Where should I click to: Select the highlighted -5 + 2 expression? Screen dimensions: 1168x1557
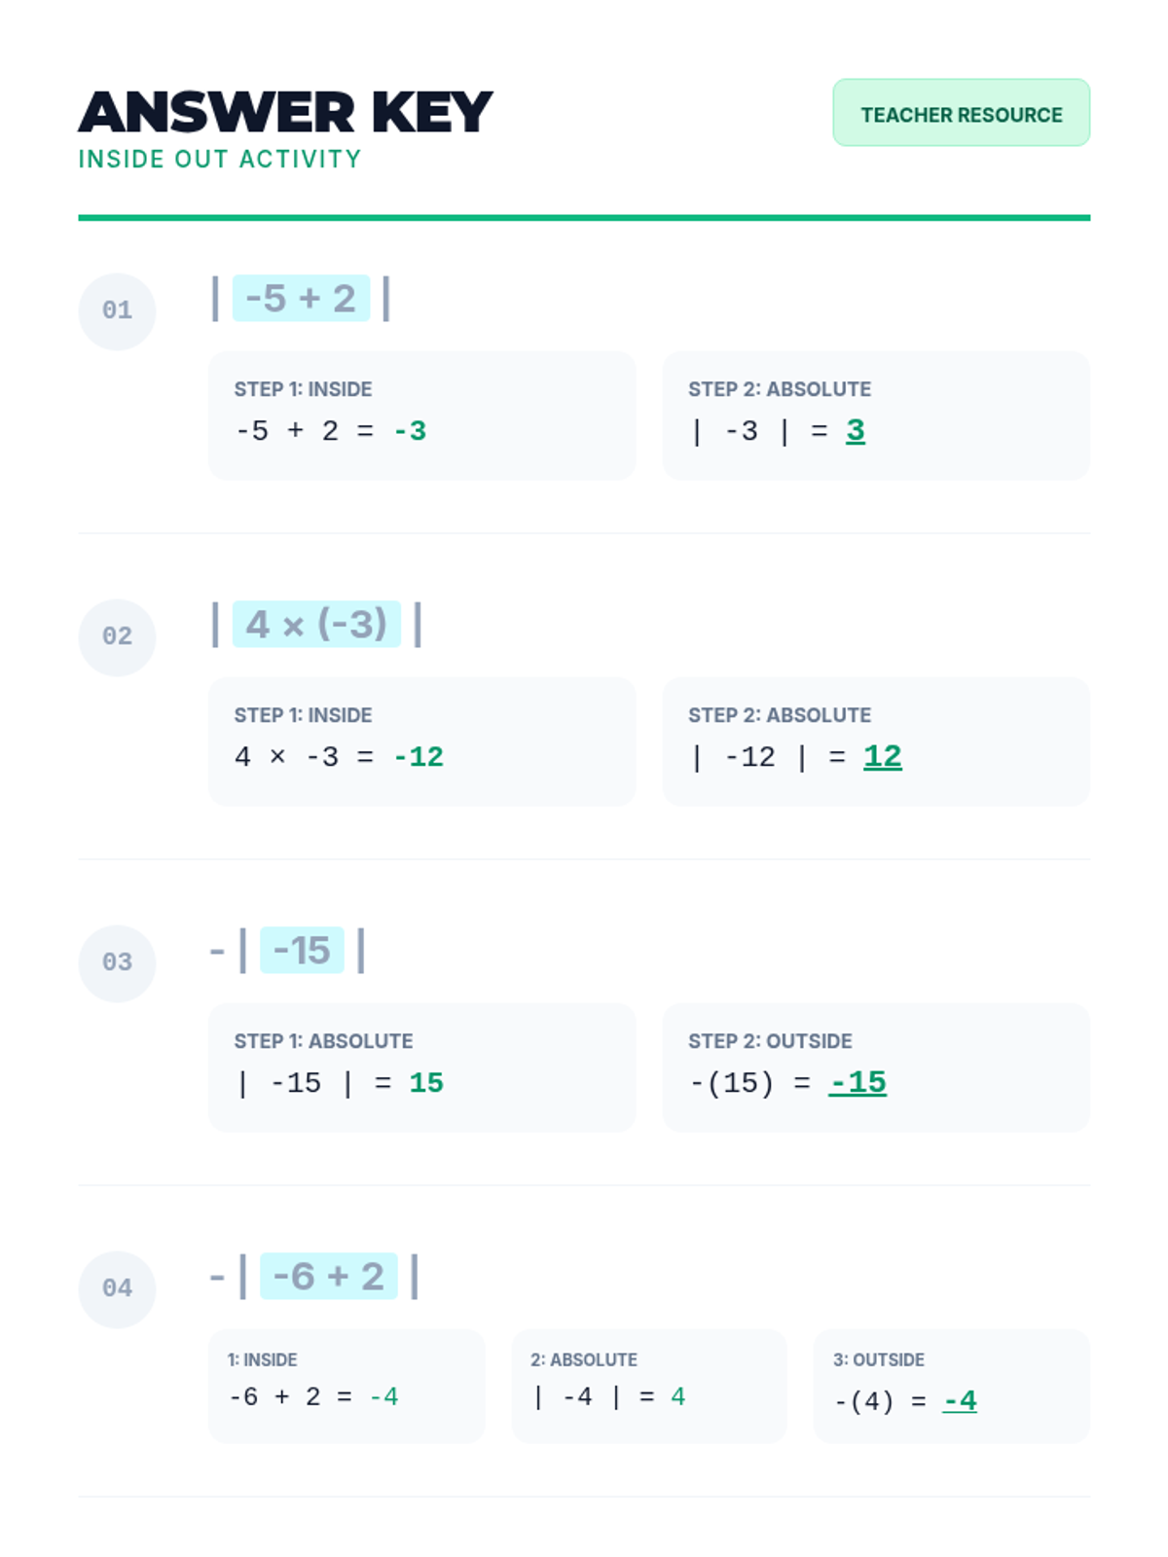(x=301, y=299)
